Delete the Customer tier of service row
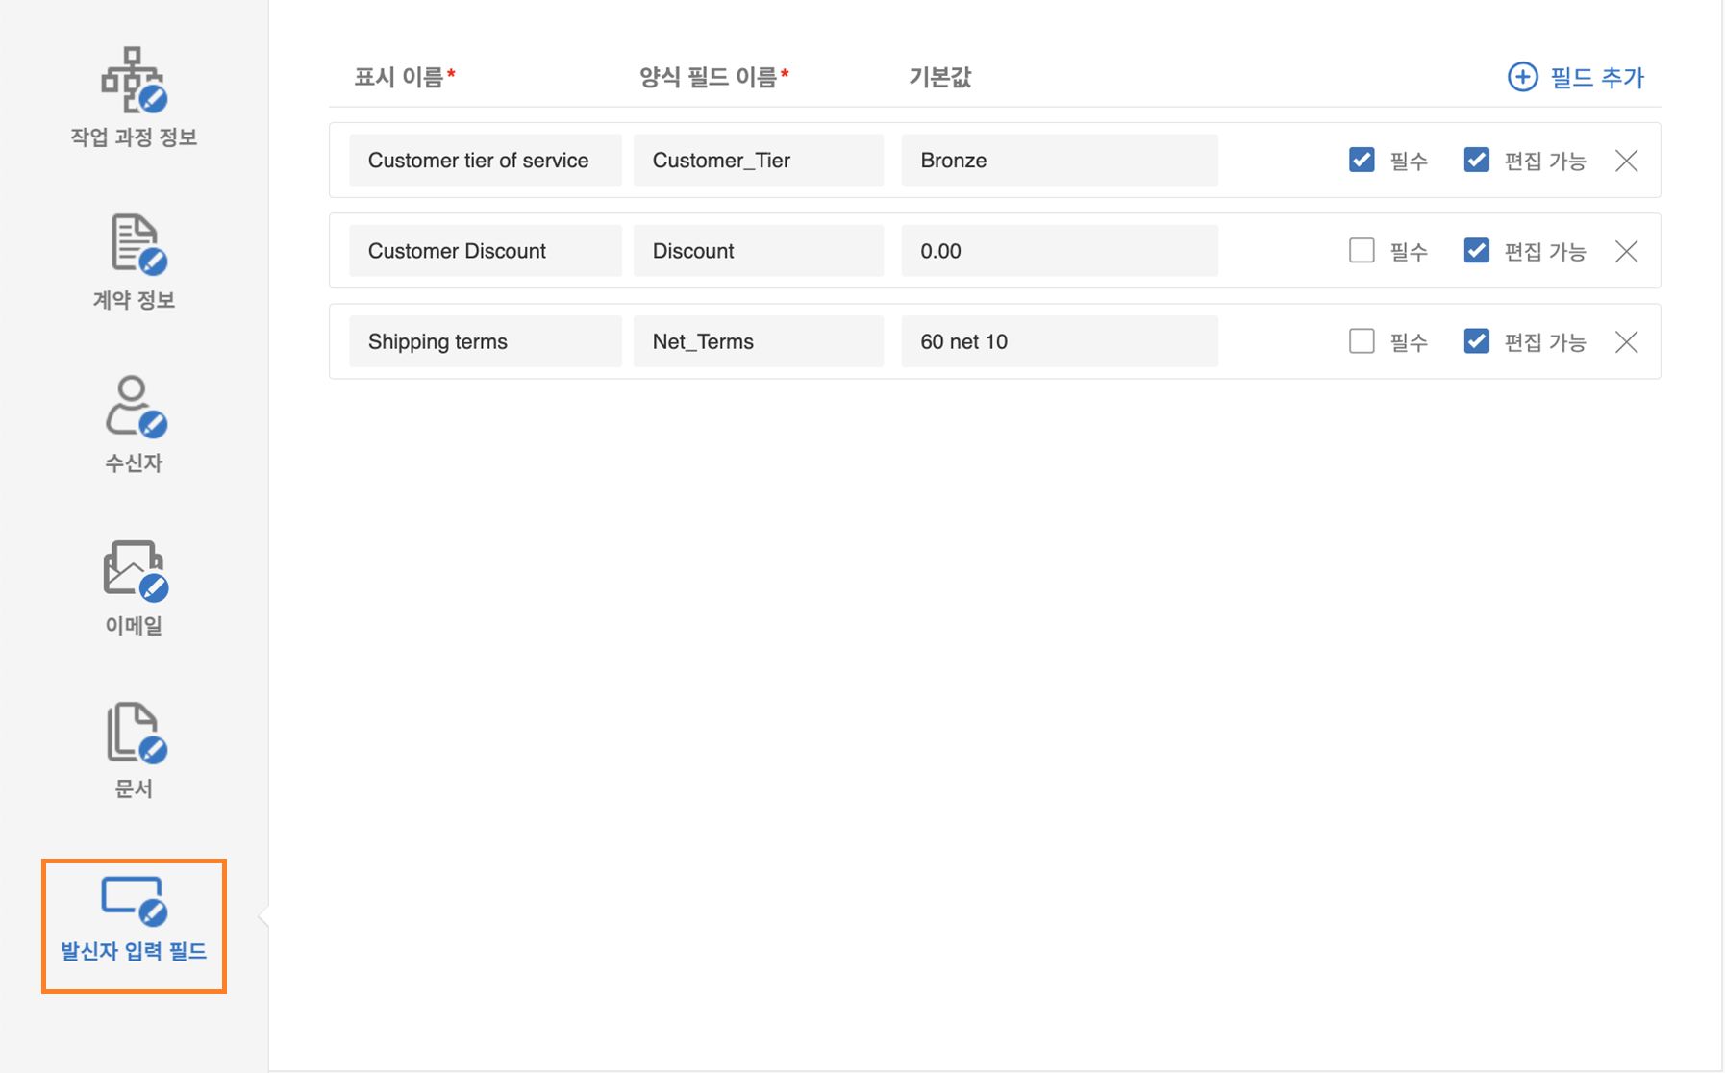1725x1073 pixels. click(x=1626, y=161)
